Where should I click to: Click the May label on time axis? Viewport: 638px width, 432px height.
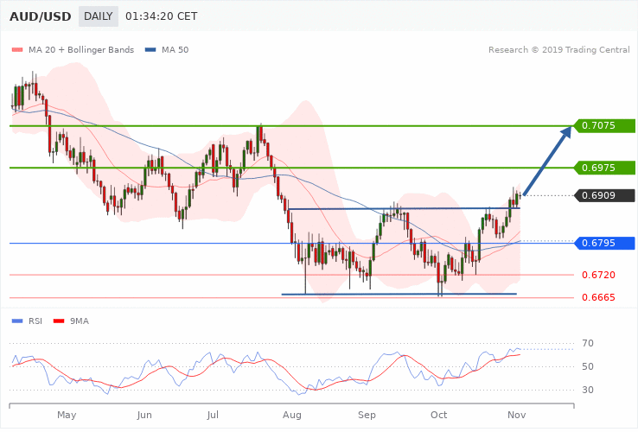pyautogui.click(x=67, y=416)
